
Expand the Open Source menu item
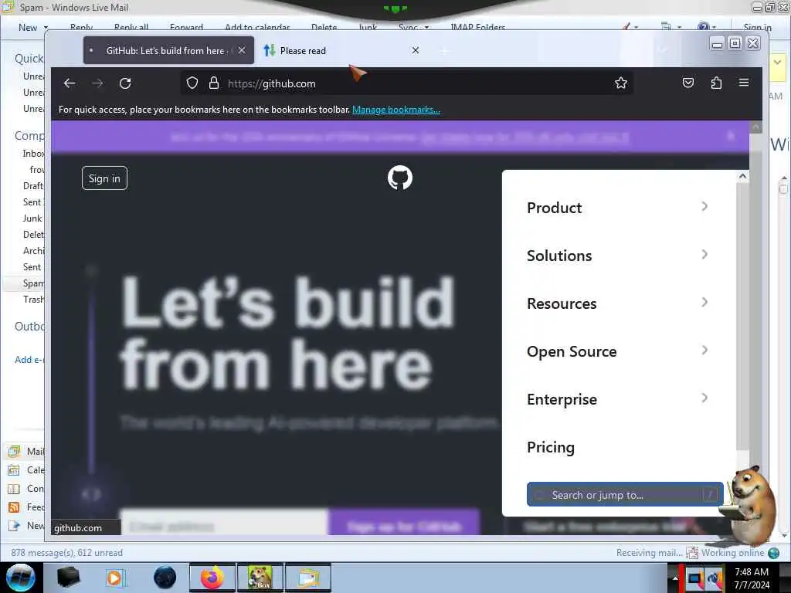tap(617, 351)
